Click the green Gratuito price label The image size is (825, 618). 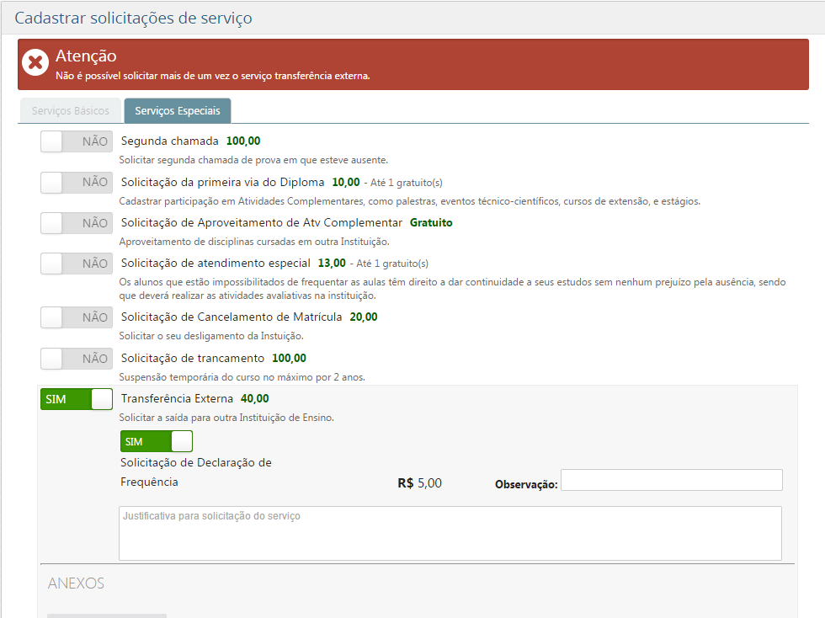click(431, 223)
